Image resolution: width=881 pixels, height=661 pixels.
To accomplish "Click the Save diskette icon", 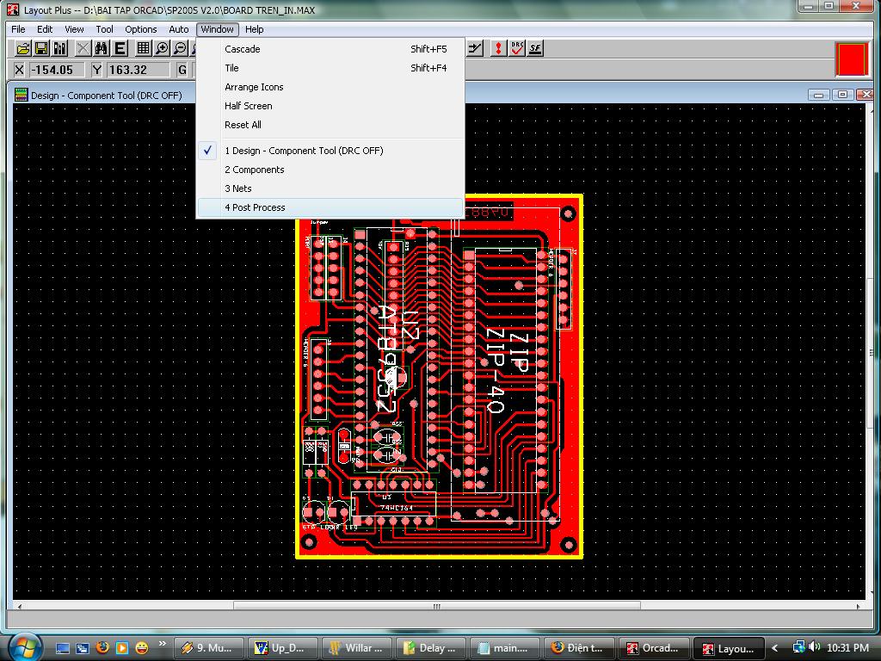I will pyautogui.click(x=41, y=48).
